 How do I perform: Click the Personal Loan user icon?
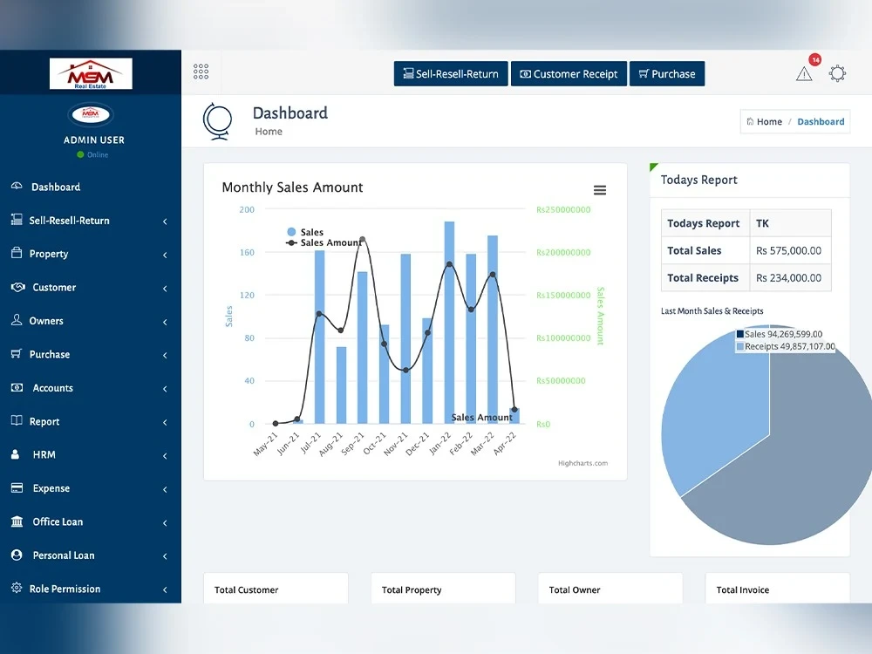pyautogui.click(x=17, y=555)
